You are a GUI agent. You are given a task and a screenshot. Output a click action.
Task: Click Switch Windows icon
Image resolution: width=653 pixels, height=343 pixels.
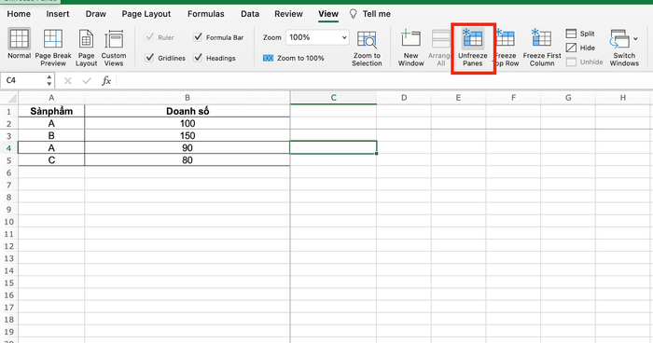pyautogui.click(x=619, y=39)
